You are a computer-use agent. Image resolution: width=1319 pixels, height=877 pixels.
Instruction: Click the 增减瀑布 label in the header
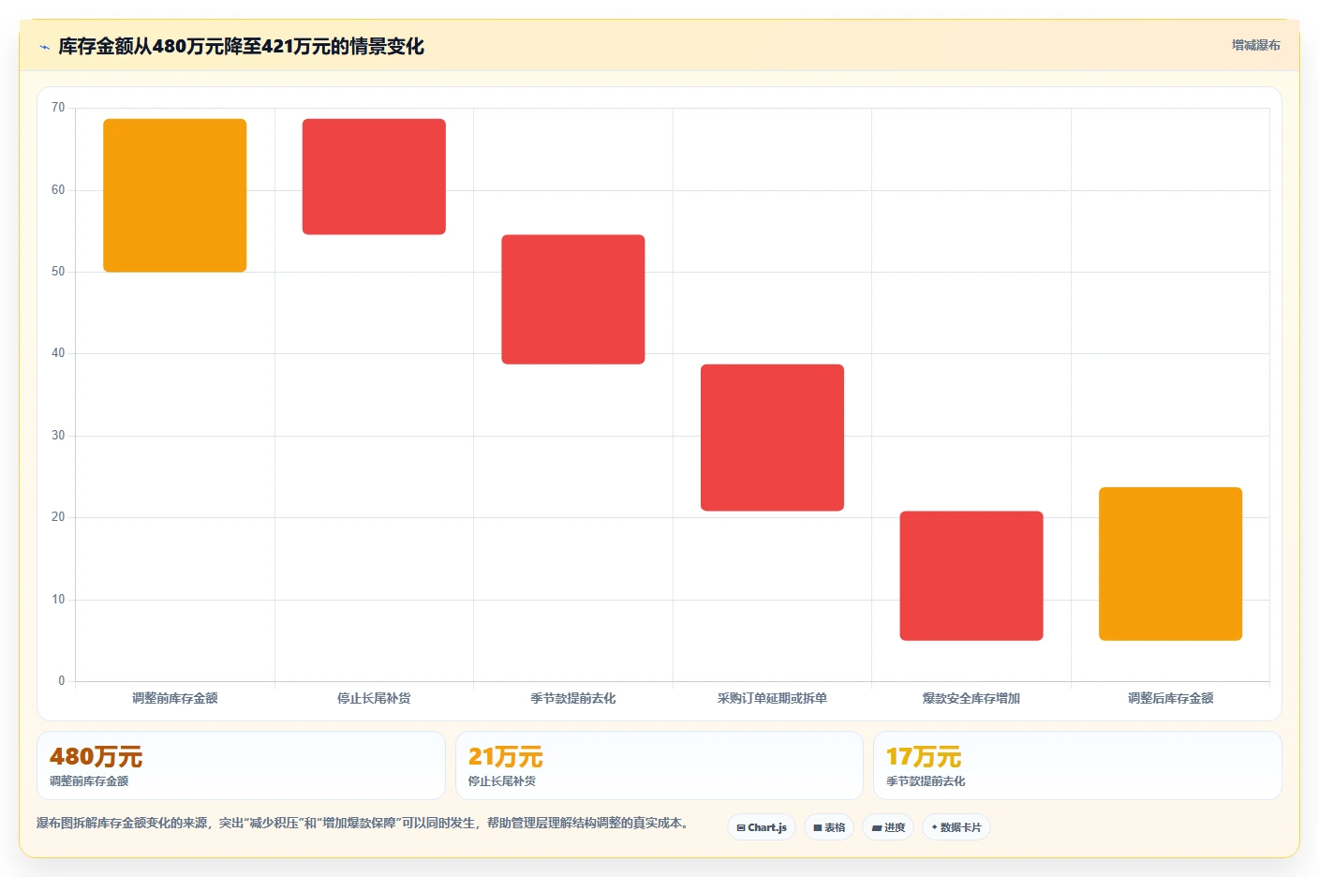coord(1255,45)
